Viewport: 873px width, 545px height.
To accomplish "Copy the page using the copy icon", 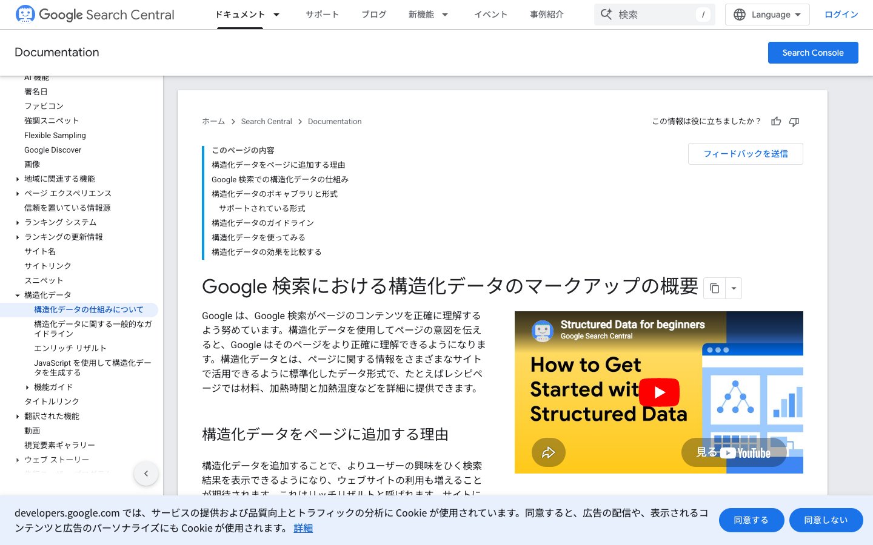I will tap(714, 288).
